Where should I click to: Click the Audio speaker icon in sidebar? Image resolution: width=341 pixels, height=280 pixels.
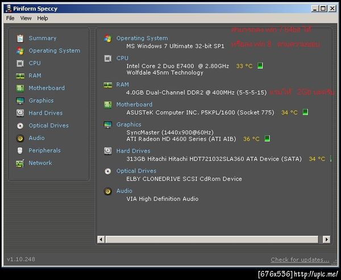tap(20, 138)
